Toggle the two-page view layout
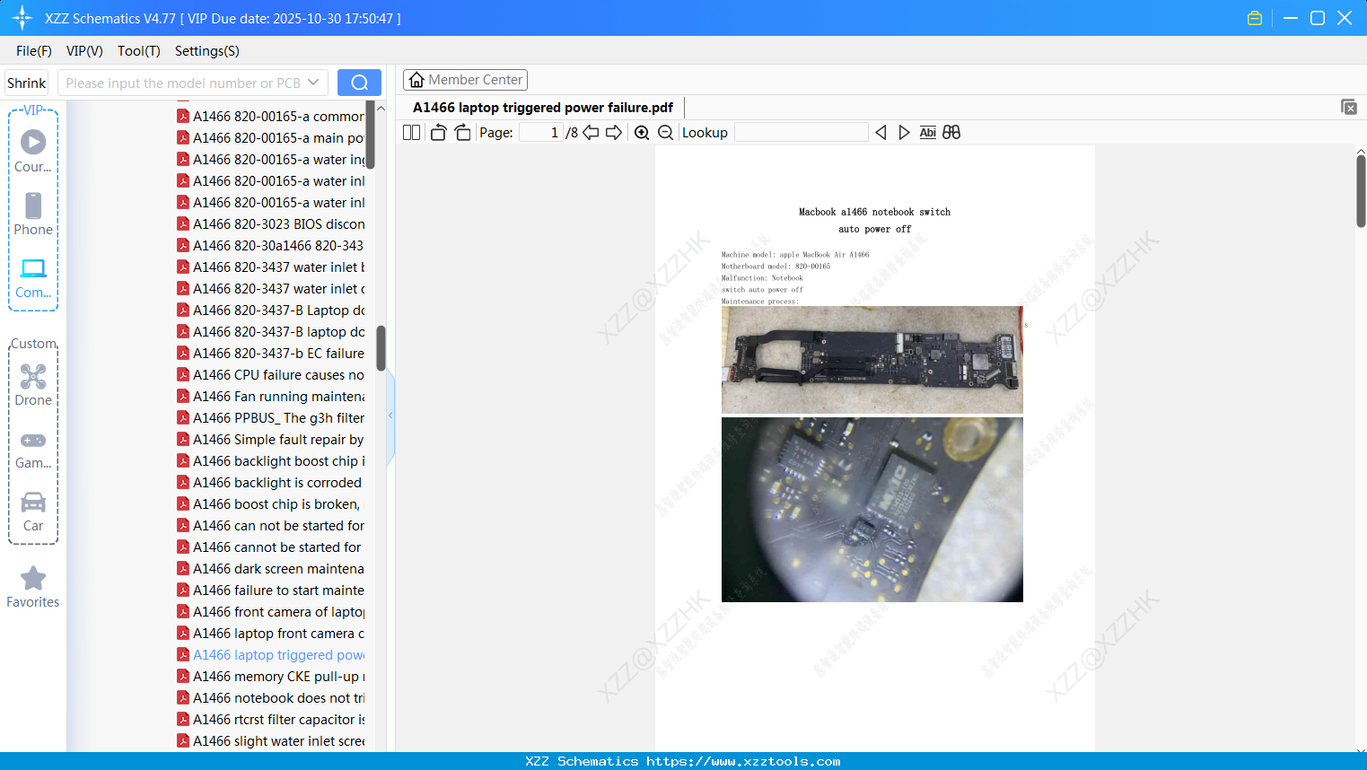1367x770 pixels. tap(411, 133)
